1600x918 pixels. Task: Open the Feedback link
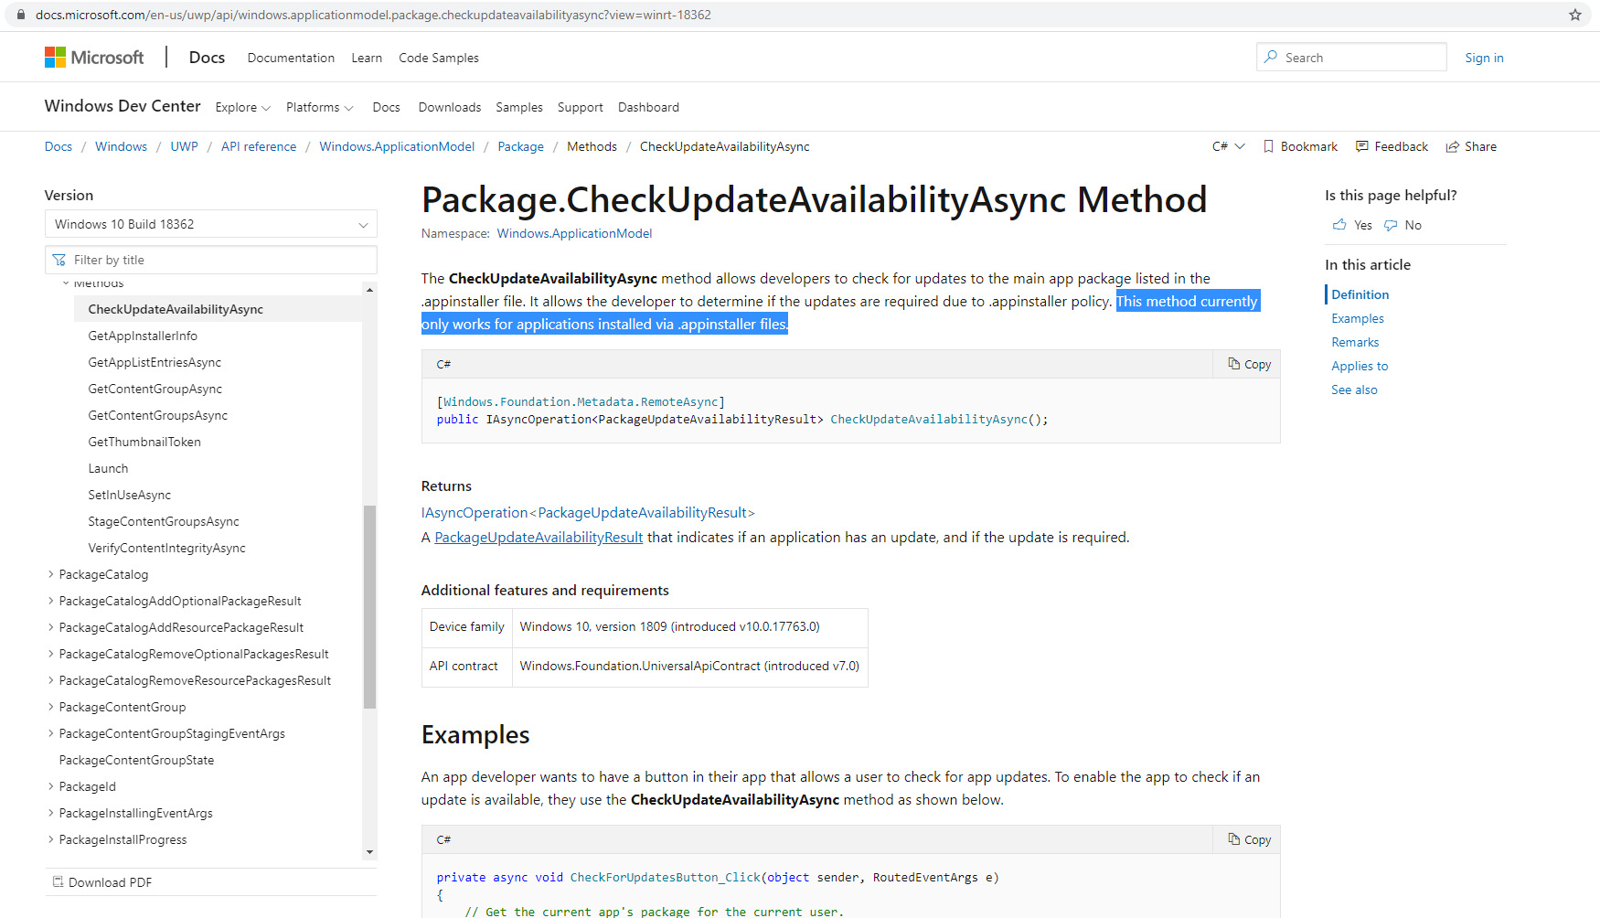[1392, 146]
